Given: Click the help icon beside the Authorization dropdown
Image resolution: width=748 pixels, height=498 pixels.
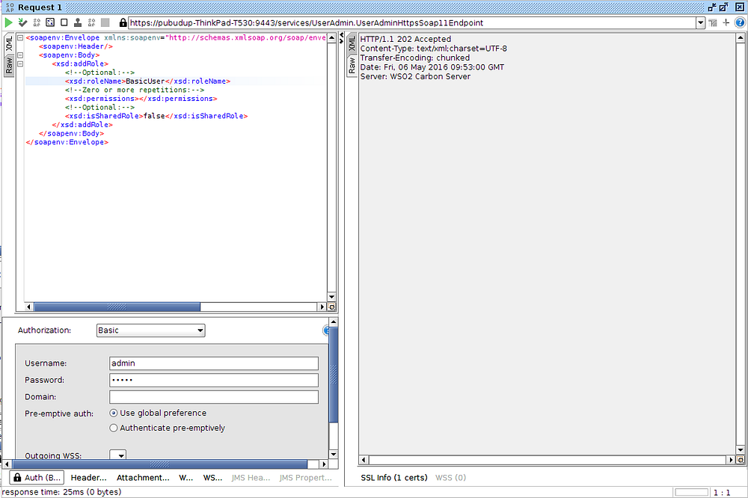Looking at the screenshot, I should pos(326,330).
